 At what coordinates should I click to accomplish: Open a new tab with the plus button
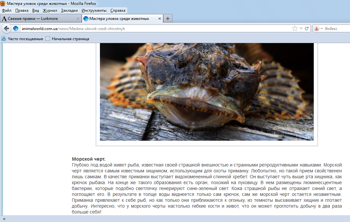(168, 19)
